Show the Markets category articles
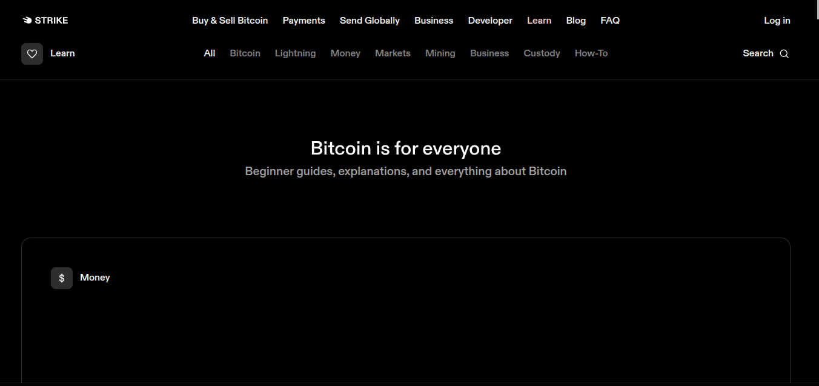The image size is (819, 386). point(393,53)
